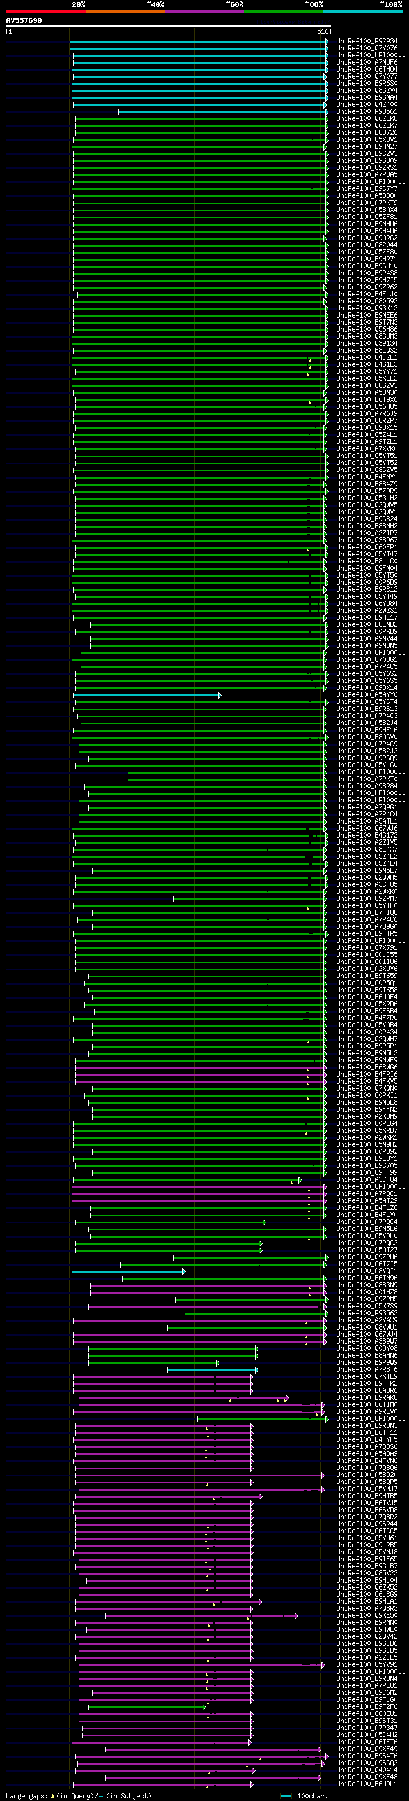The height and width of the screenshot is (1801, 409).
Task: Select label UniRef100_B9HN27
Action: (367, 147)
